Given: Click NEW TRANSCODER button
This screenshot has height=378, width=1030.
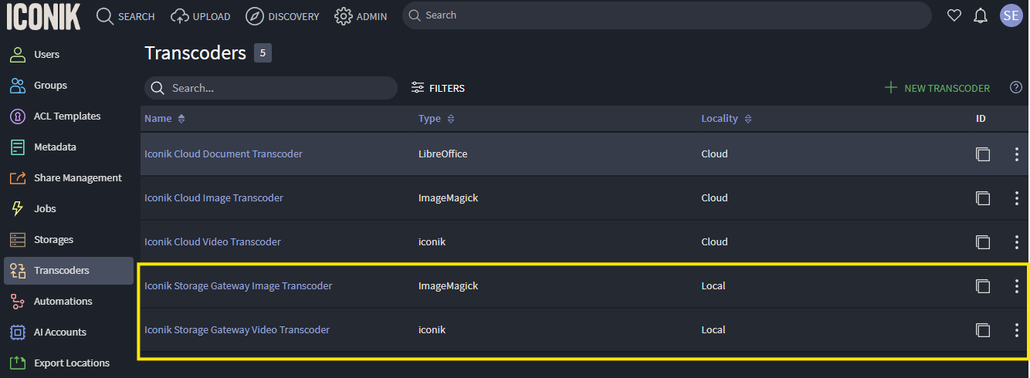Looking at the screenshot, I should click(937, 88).
